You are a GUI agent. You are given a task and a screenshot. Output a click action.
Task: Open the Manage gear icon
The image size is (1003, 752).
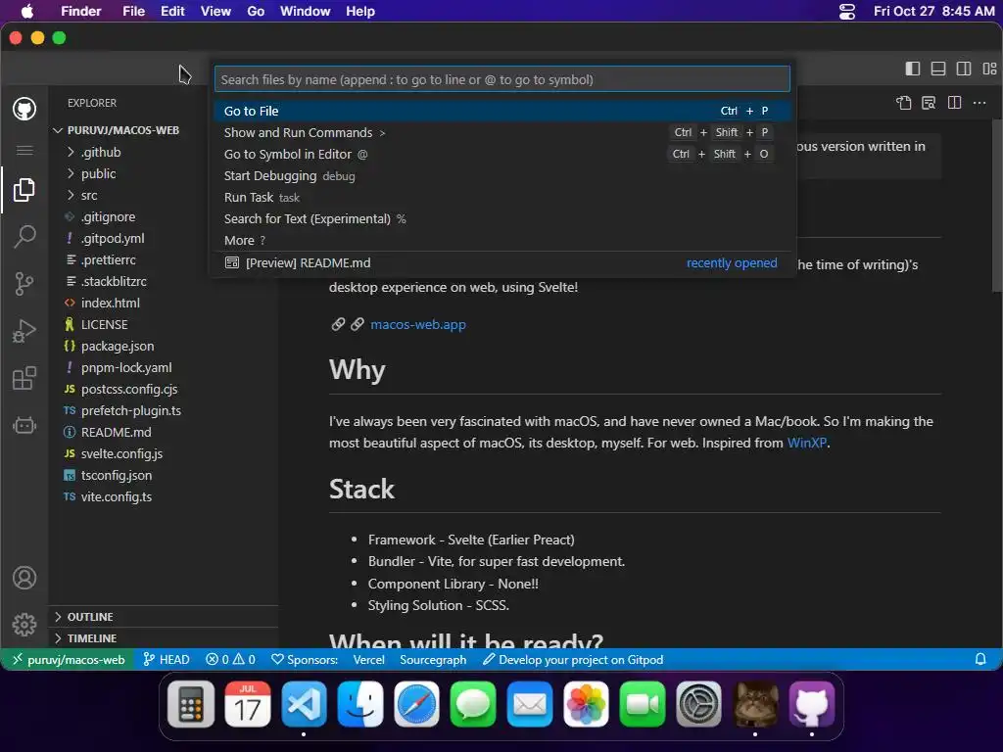(x=24, y=624)
